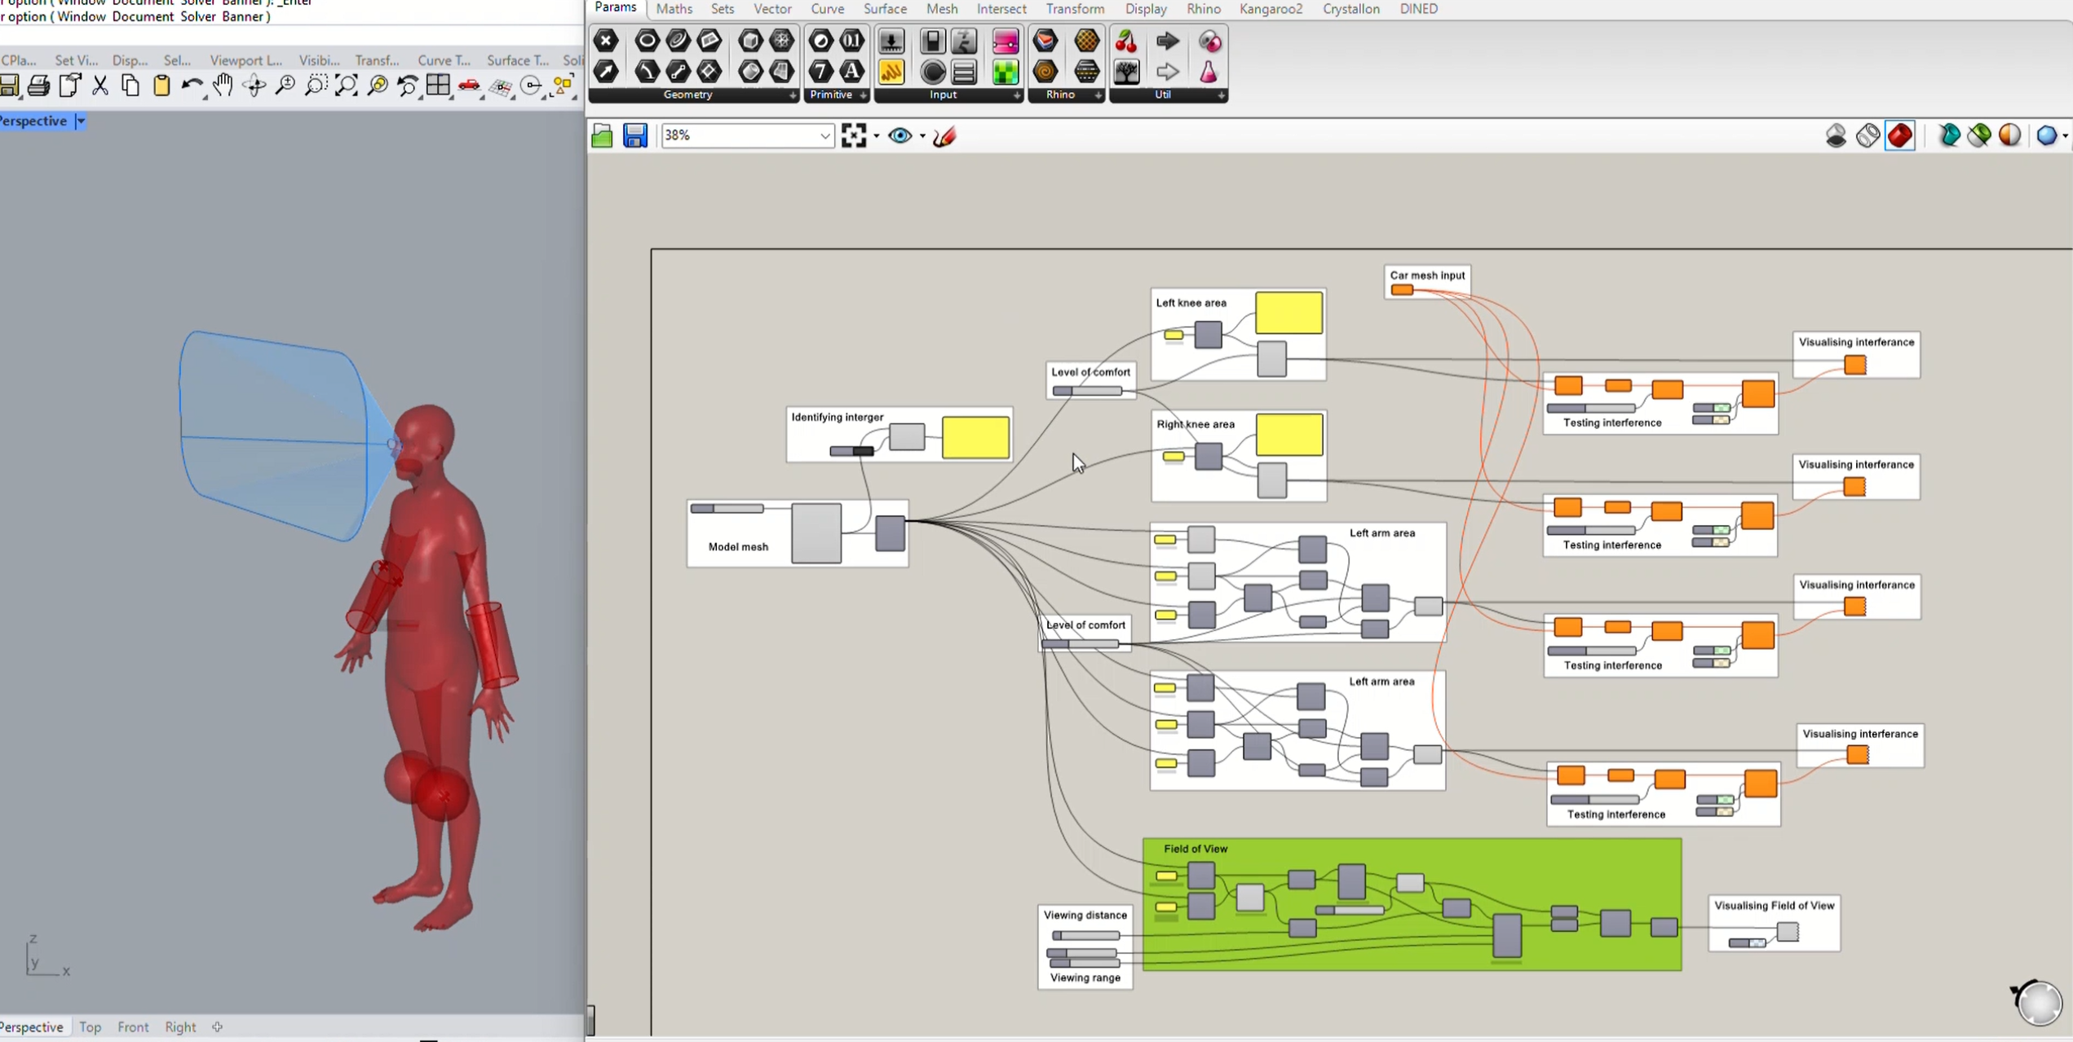Switch to the Top viewport tab
The height and width of the screenshot is (1042, 2073).
(90, 1027)
